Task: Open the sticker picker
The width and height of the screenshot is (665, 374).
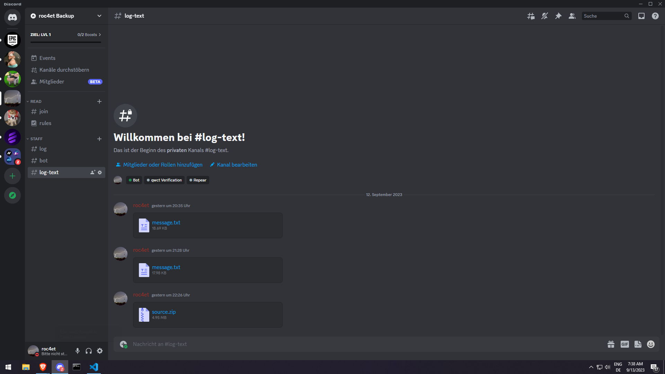Action: 638,344
